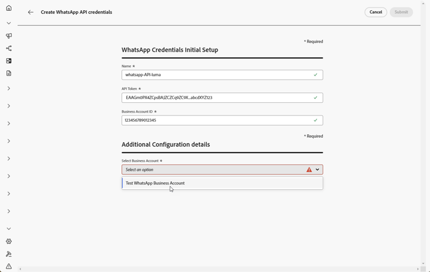Viewport: 430px width, 272px height.
Task: Click the sidebar icon below the journeys icon
Action: (x=9, y=61)
